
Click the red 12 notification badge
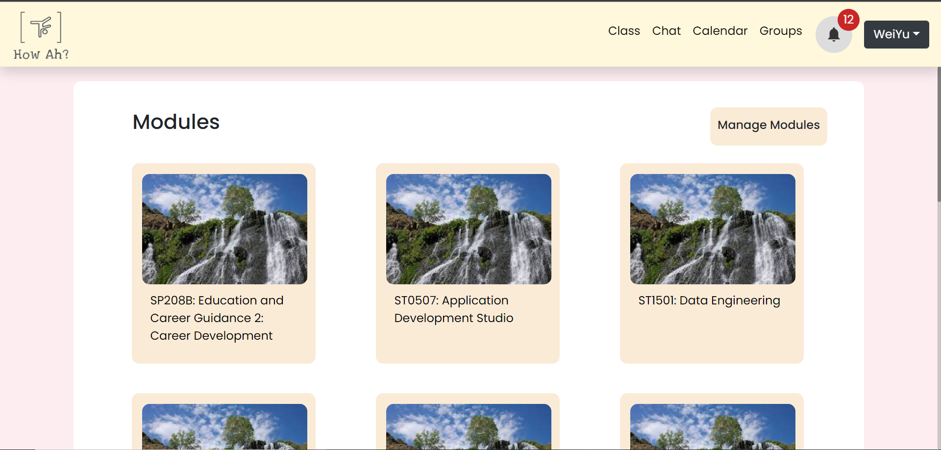pos(848,20)
